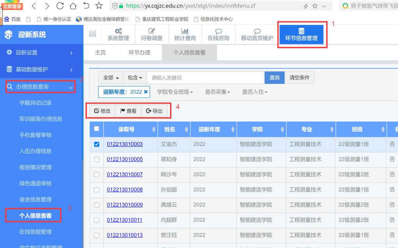Image resolution: width=398 pixels, height=248 pixels.
Task: Open 问卷调查 edit icon in top nav
Action: pos(152,31)
